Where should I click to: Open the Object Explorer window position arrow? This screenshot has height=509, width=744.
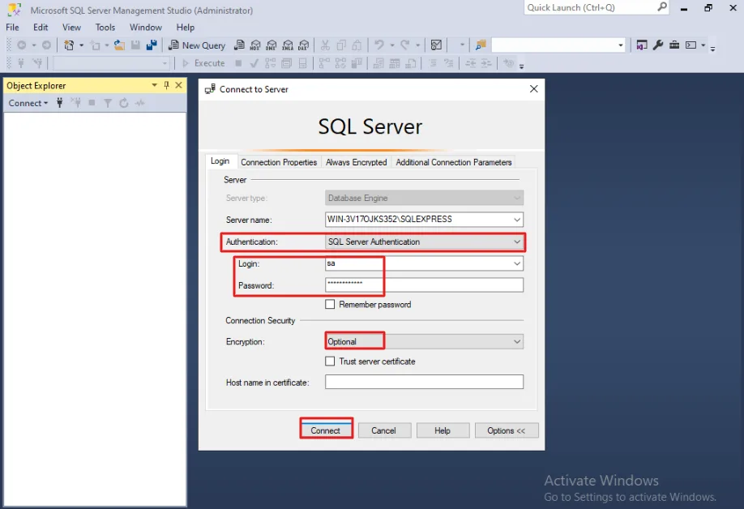click(154, 85)
